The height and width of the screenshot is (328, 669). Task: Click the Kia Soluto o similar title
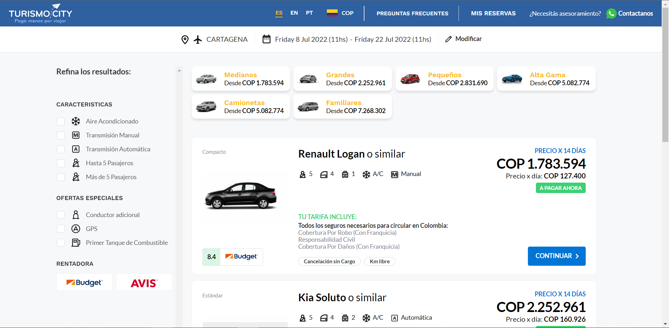[342, 297]
